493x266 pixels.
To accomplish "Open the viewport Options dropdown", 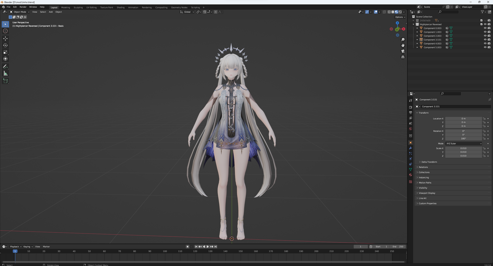I will (x=400, y=17).
